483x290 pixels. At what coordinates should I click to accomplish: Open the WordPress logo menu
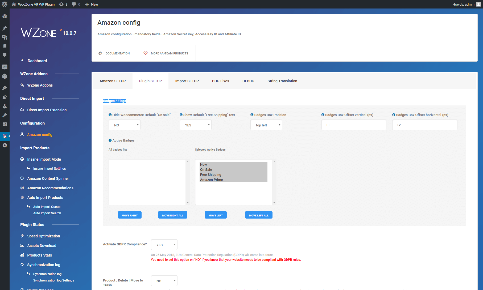click(x=5, y=4)
